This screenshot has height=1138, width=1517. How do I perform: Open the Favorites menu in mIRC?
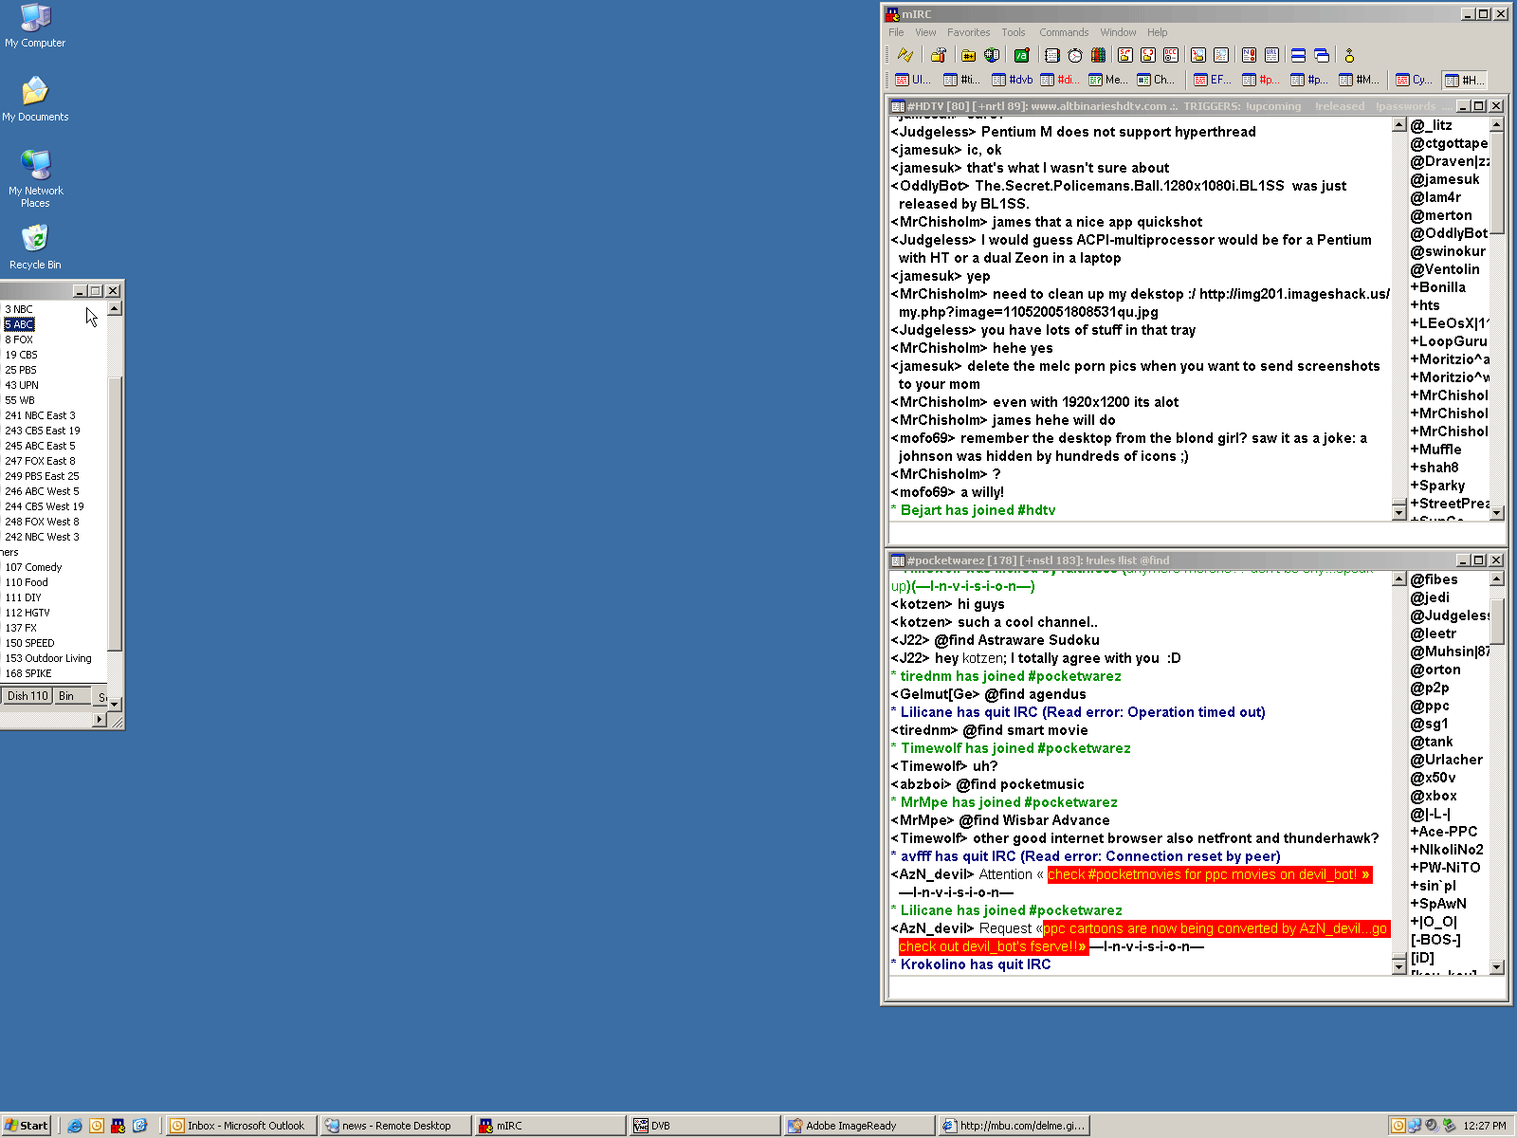968,32
